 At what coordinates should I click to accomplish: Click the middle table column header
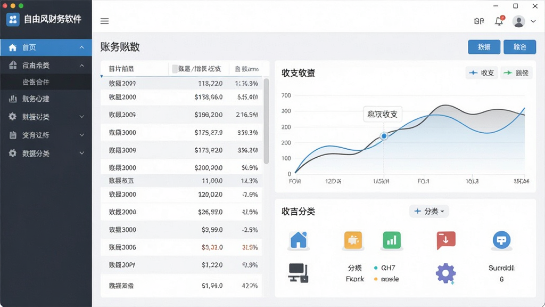coord(199,69)
